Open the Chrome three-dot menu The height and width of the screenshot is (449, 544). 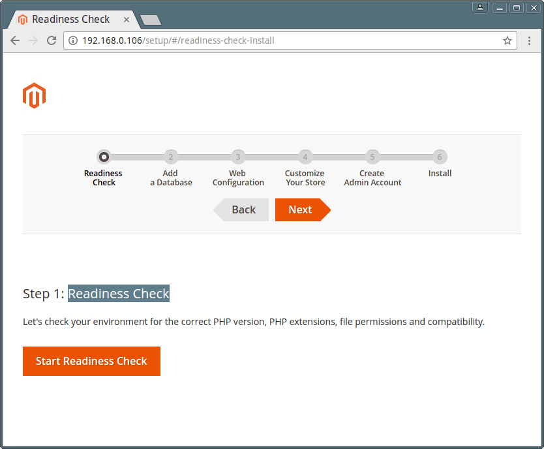(529, 40)
